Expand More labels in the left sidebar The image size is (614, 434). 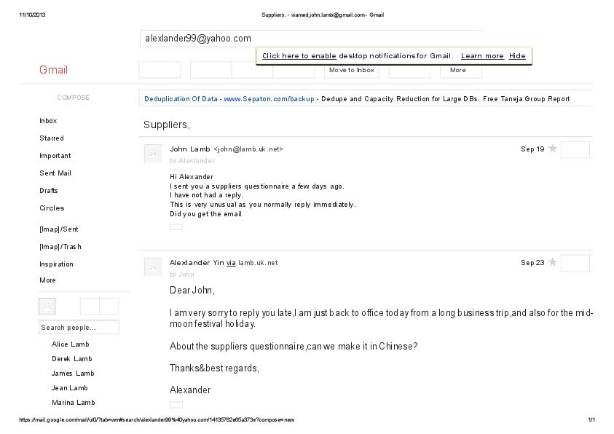pos(47,280)
